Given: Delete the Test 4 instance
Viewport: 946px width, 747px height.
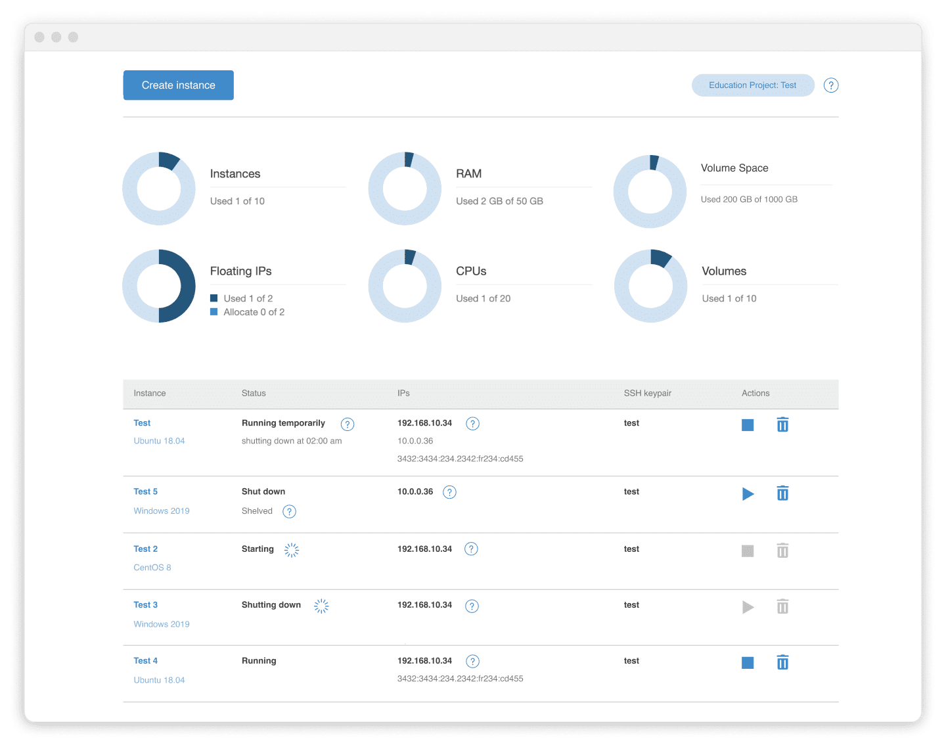Looking at the screenshot, I should (x=782, y=662).
